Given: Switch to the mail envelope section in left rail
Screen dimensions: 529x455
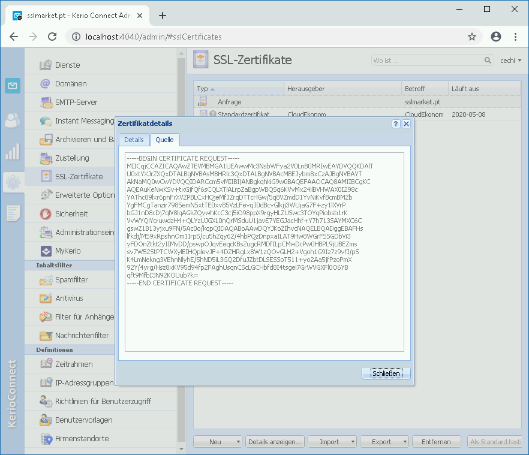Looking at the screenshot, I should (x=13, y=85).
